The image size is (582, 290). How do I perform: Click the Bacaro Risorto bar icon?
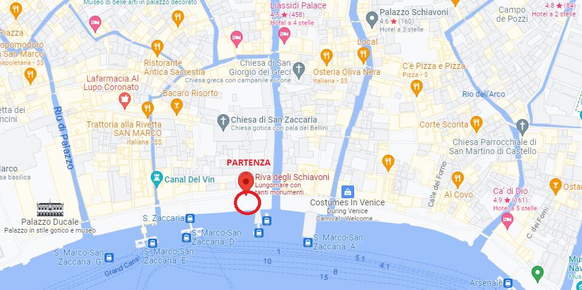pyautogui.click(x=176, y=107)
